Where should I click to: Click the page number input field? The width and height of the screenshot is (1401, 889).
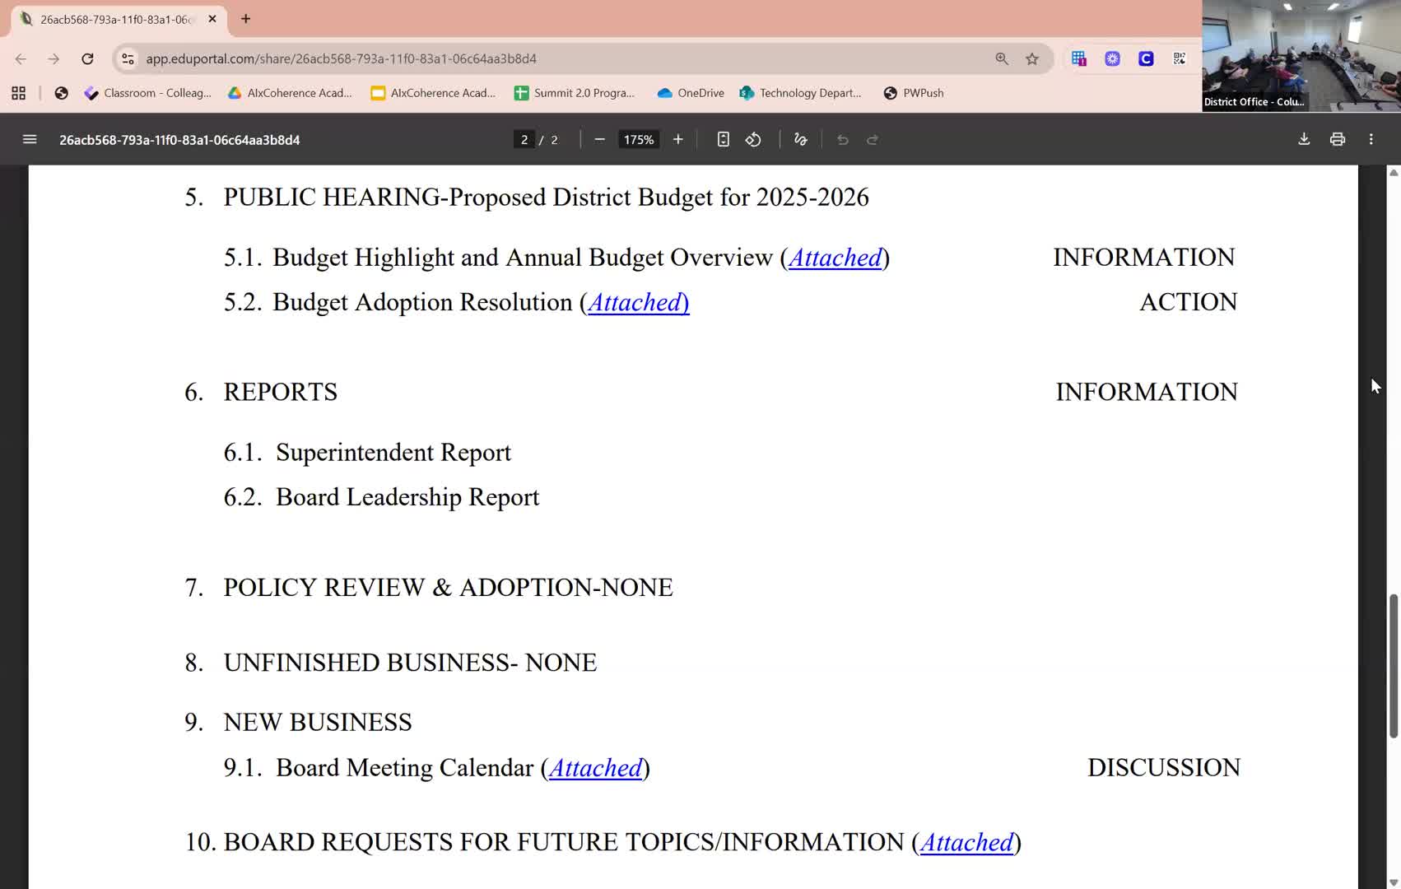[x=524, y=140]
